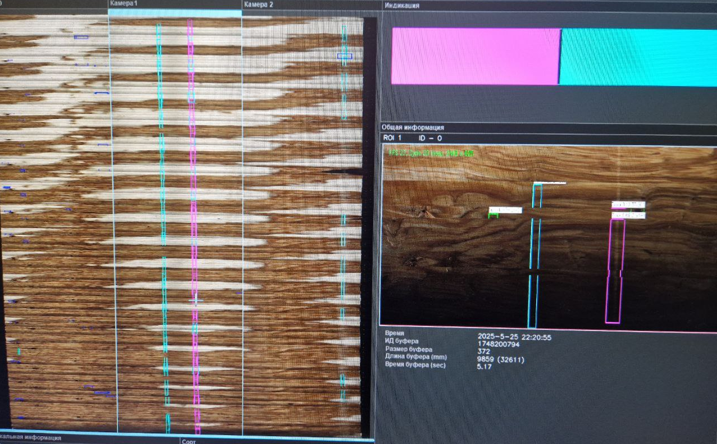Click the white crosshair marker in Камера 1

[196, 301]
